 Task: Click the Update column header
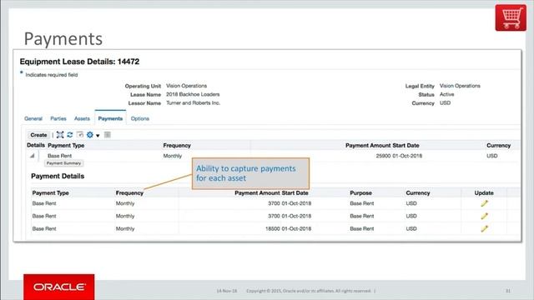pyautogui.click(x=484, y=192)
